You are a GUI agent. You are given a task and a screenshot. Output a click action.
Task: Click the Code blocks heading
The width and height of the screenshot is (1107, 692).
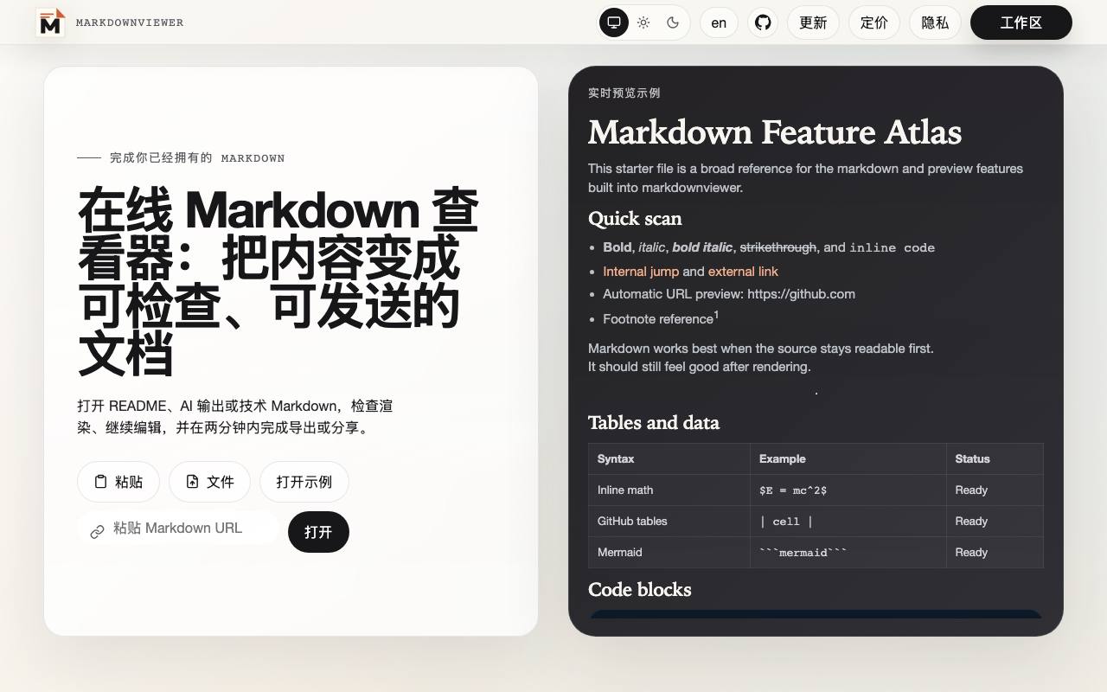[x=640, y=590]
